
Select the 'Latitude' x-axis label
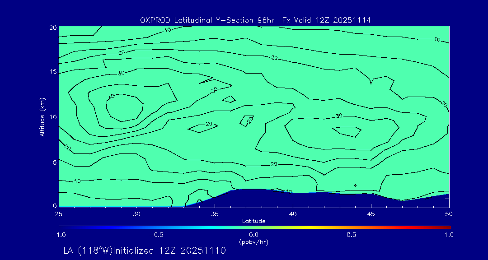pos(254,221)
